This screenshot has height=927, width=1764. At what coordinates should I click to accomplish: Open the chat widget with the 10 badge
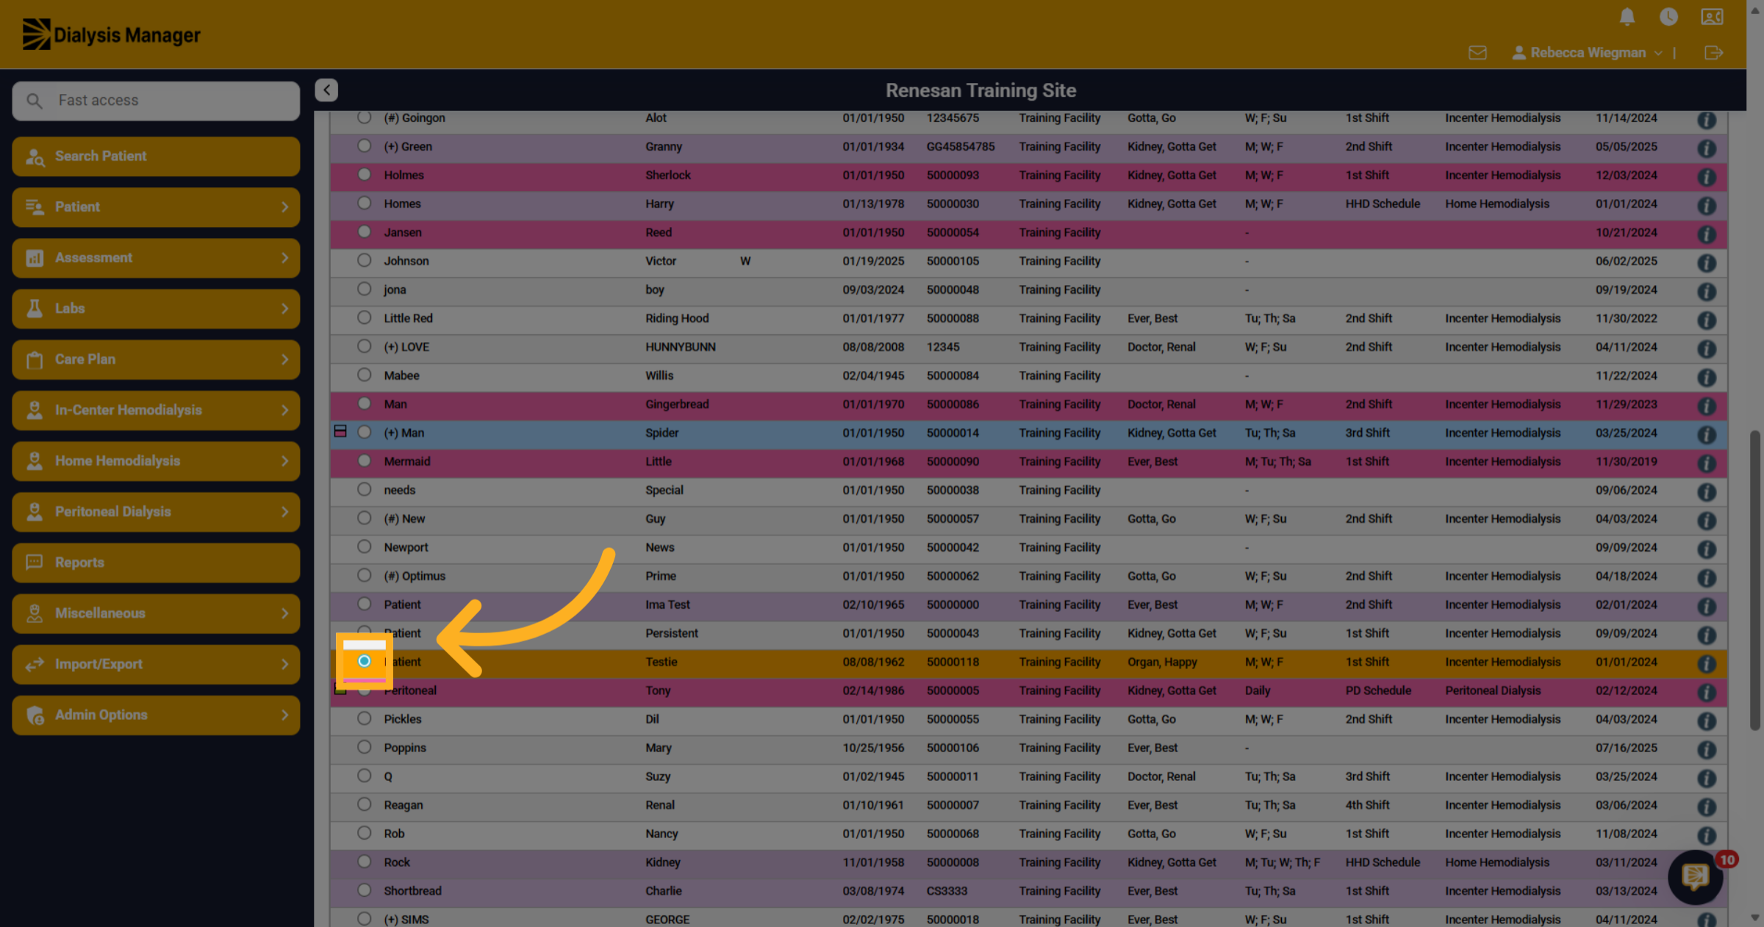click(x=1696, y=876)
